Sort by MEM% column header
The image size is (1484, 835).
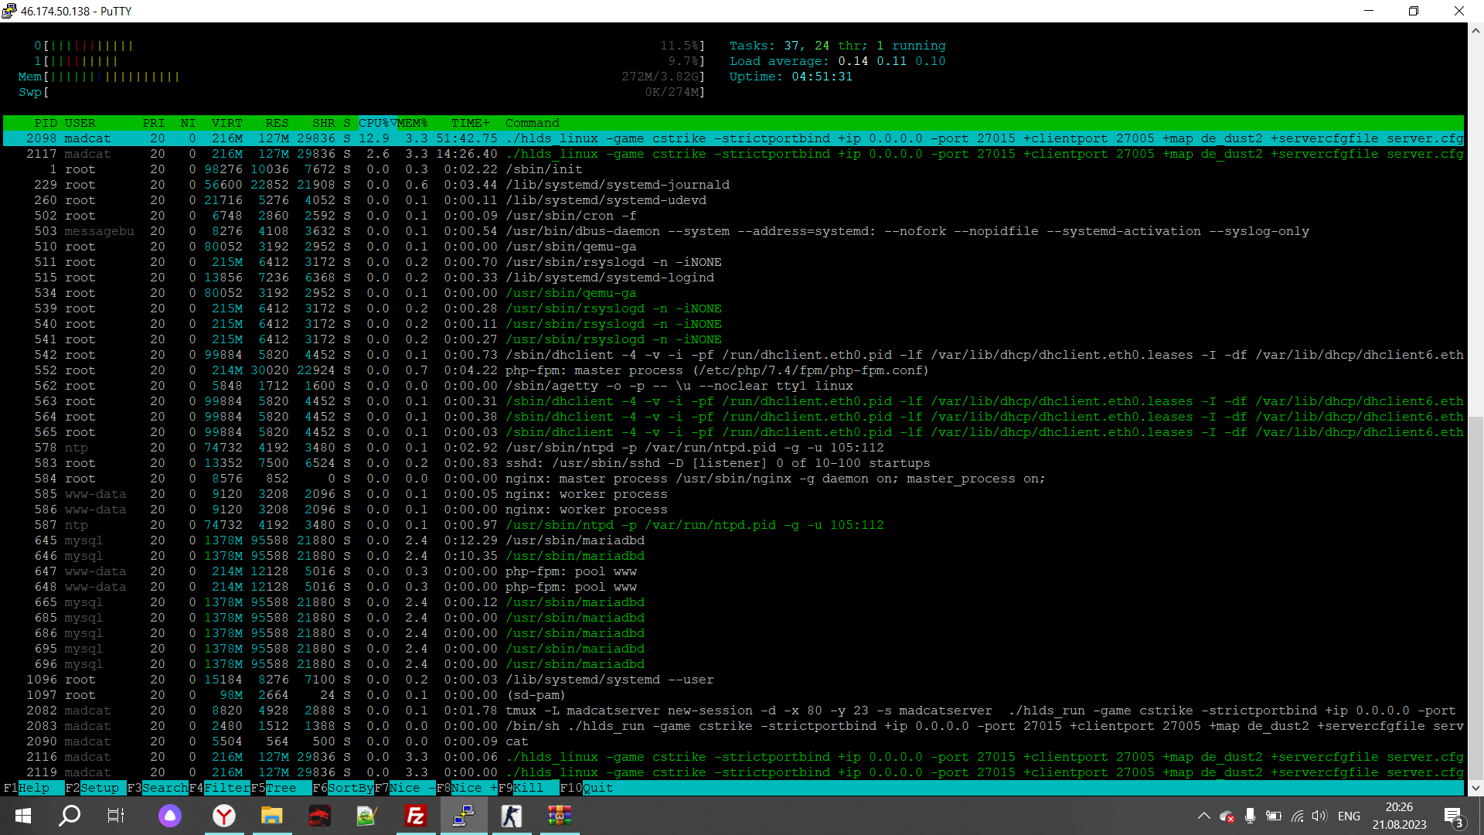[x=413, y=123]
